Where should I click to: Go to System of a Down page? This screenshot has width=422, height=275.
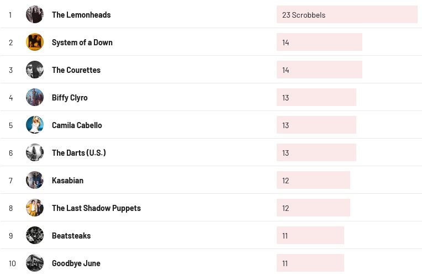[82, 43]
